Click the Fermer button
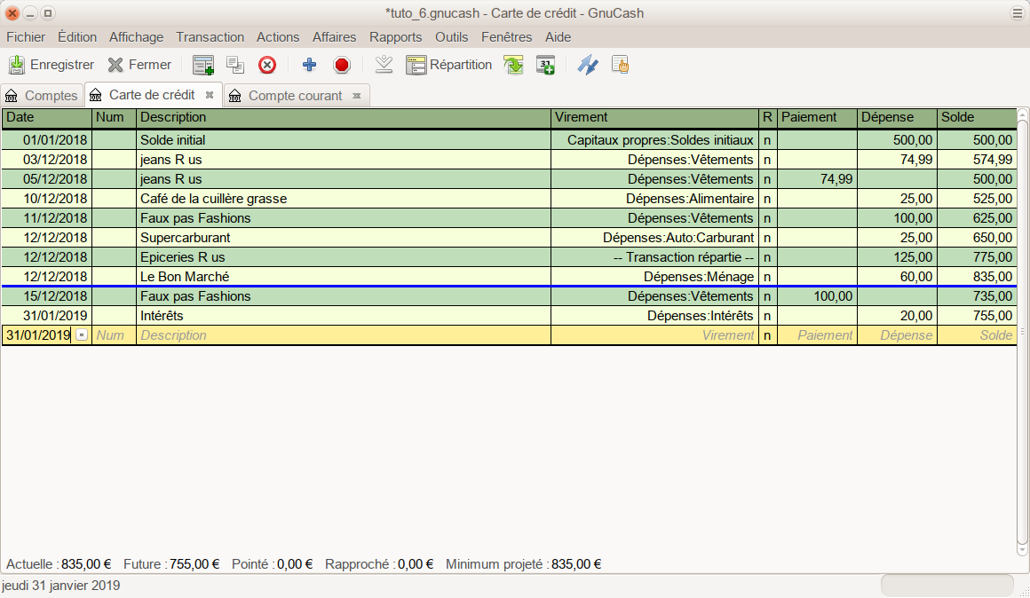This screenshot has width=1030, height=598. [139, 65]
